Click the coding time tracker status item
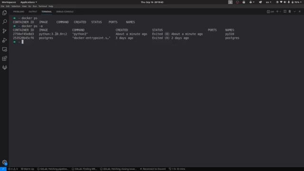The height and width of the screenshot is (171, 304). 177,169
